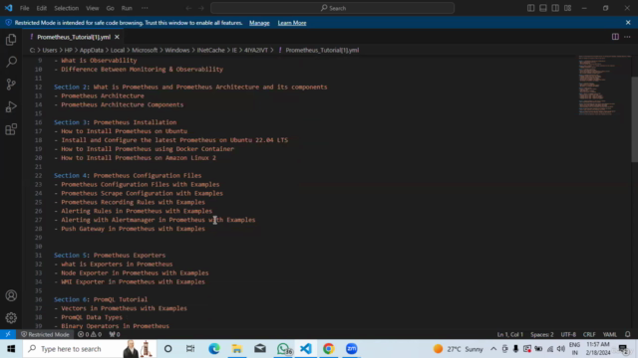Click the Restricted Mode status bar button
Viewport: 638px width, 358px height.
[45, 334]
